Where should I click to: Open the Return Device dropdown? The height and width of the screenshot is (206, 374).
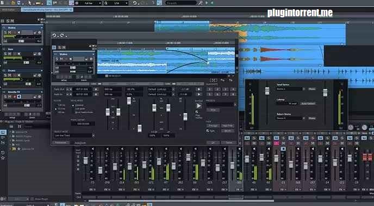(x=290, y=118)
